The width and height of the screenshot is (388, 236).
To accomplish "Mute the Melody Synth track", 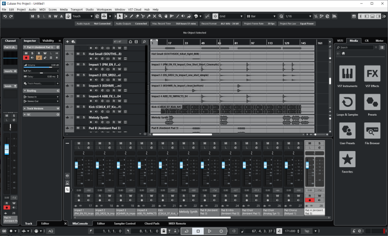I will pos(78,117).
